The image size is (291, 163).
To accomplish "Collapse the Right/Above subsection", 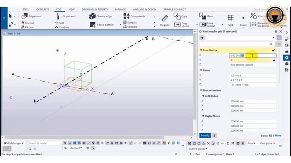I will 203,116.
